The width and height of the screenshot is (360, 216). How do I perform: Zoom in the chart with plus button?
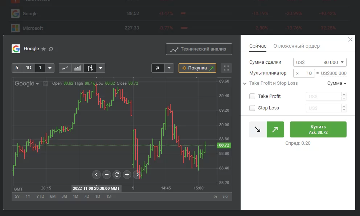click(x=127, y=175)
